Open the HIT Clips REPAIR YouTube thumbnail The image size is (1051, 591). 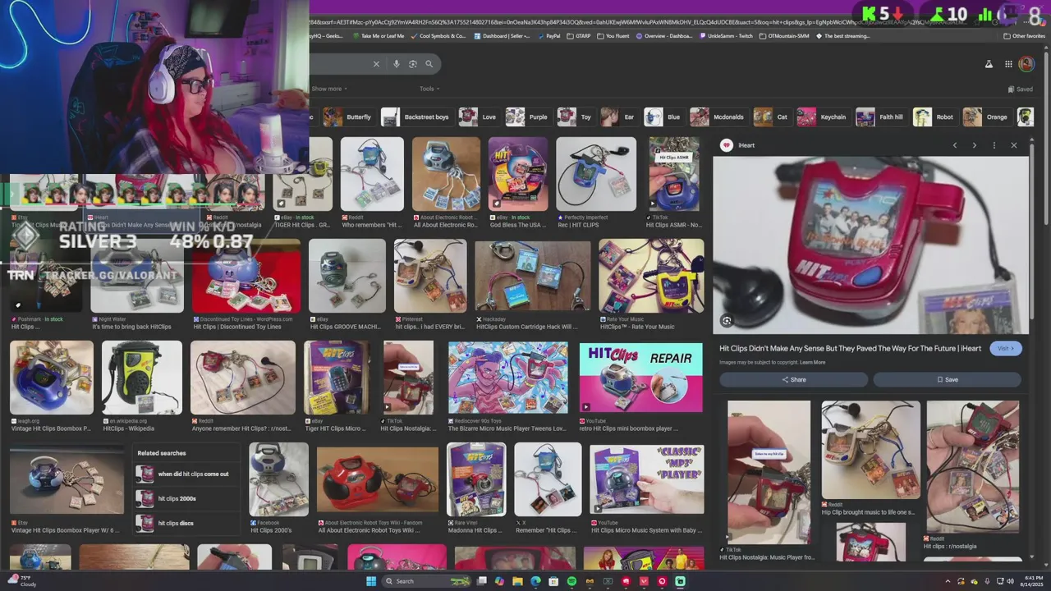pyautogui.click(x=641, y=378)
